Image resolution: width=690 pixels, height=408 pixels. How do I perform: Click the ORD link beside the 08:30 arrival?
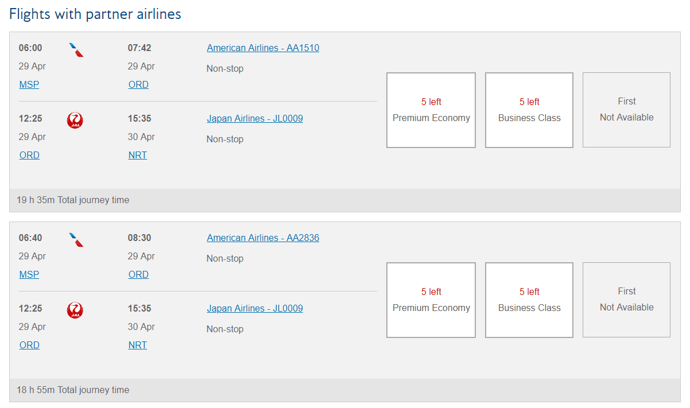coord(138,274)
